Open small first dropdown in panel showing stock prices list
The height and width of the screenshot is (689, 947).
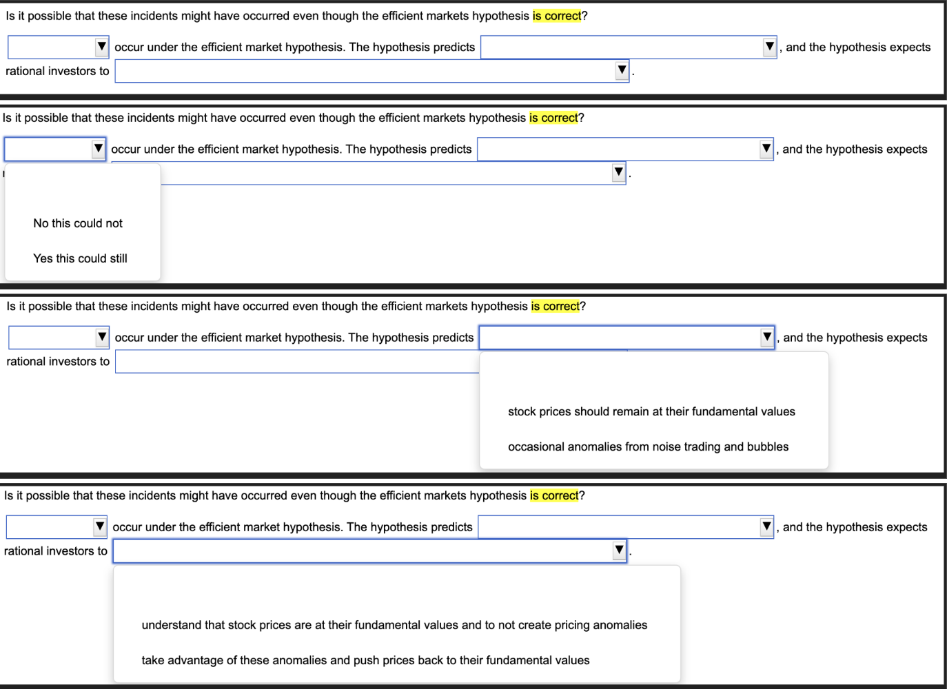[x=59, y=338]
